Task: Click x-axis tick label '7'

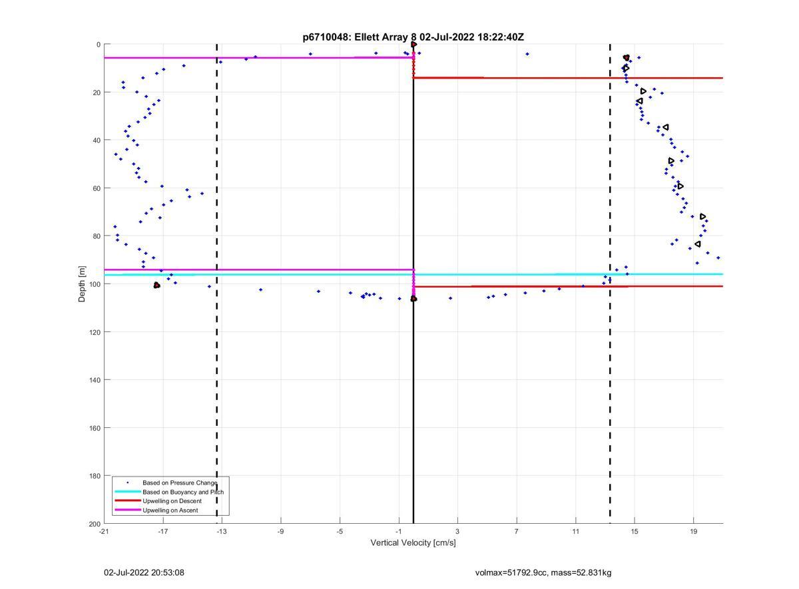Action: point(517,531)
